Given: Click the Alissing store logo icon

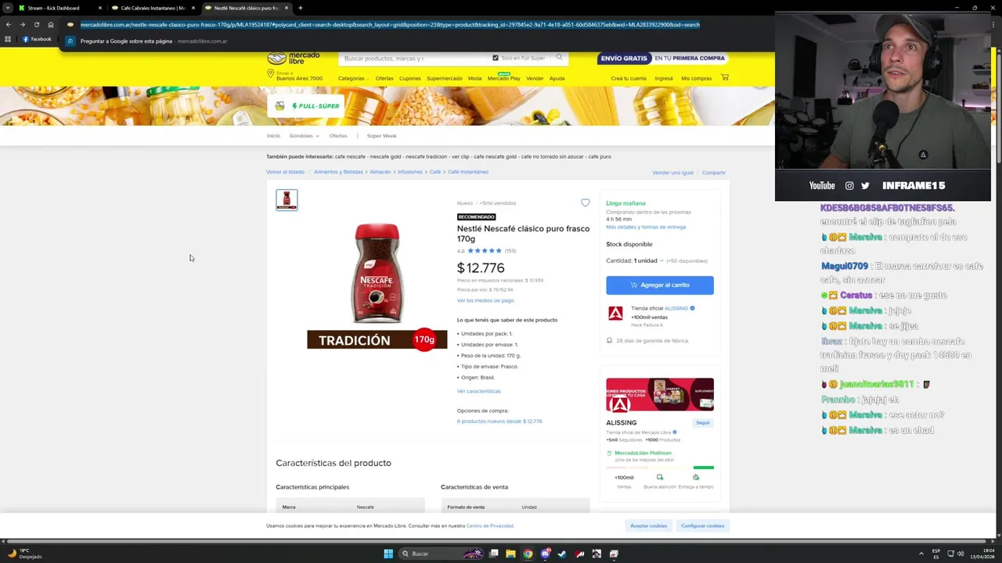Looking at the screenshot, I should click(615, 313).
